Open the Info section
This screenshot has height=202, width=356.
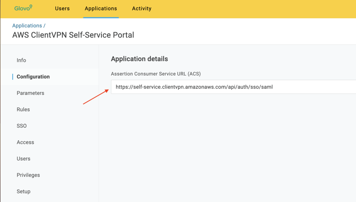pos(21,60)
